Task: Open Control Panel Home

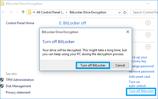Action: pos(20,23)
